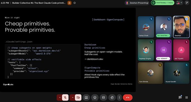The width and height of the screenshot is (191, 102).
Task: Select HEMANT participant tile
Action: click(x=163, y=50)
